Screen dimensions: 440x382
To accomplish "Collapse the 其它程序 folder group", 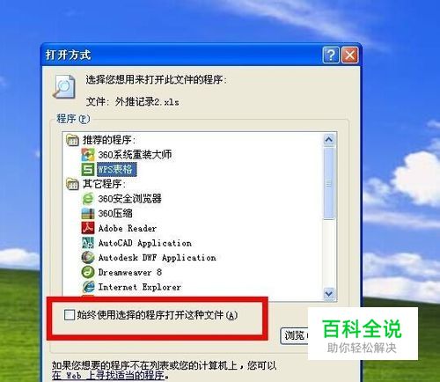I will (x=72, y=184).
